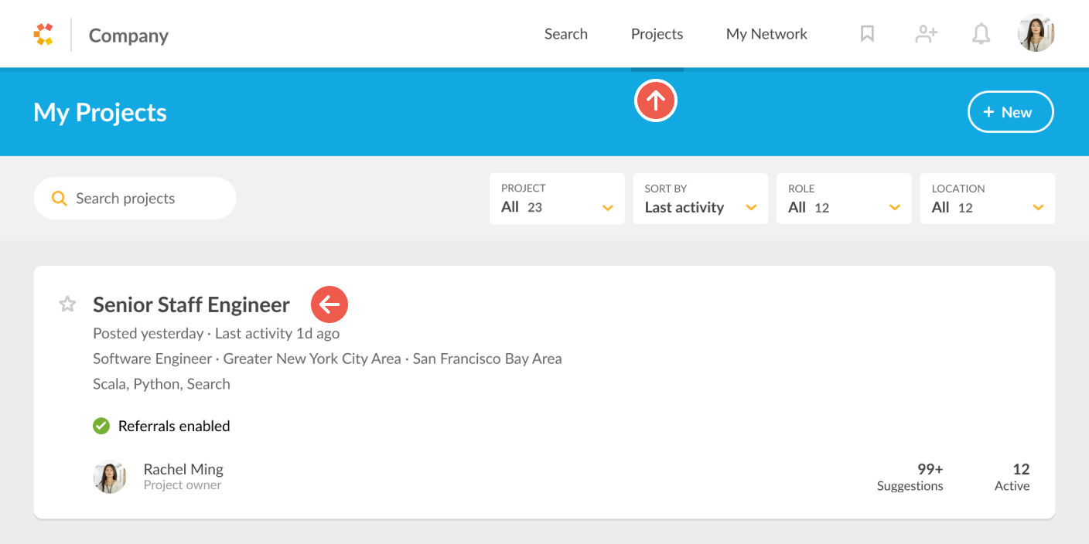Open the Senior Staff Engineer project title
The height and width of the screenshot is (544, 1089).
(191, 304)
